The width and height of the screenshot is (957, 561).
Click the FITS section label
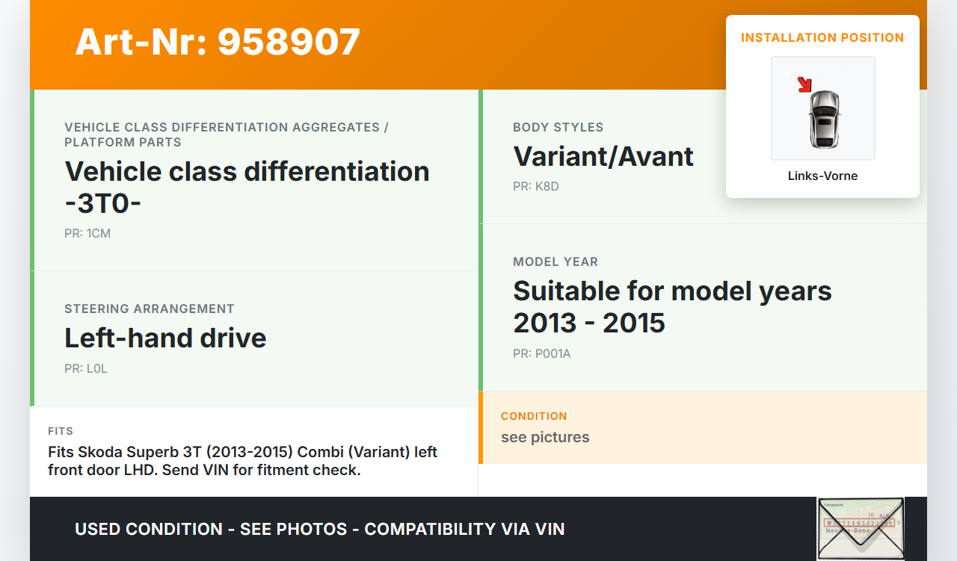point(61,431)
